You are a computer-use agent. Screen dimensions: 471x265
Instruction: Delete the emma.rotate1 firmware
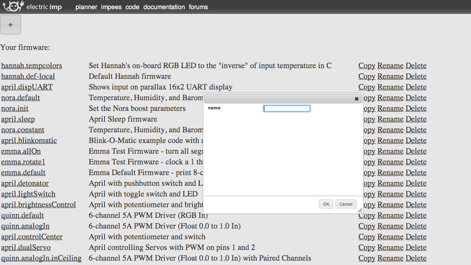point(416,162)
